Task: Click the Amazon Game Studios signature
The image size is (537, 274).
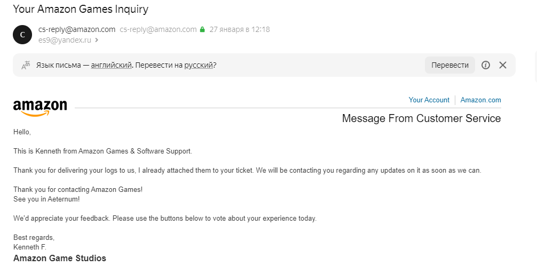Action: click(60, 258)
